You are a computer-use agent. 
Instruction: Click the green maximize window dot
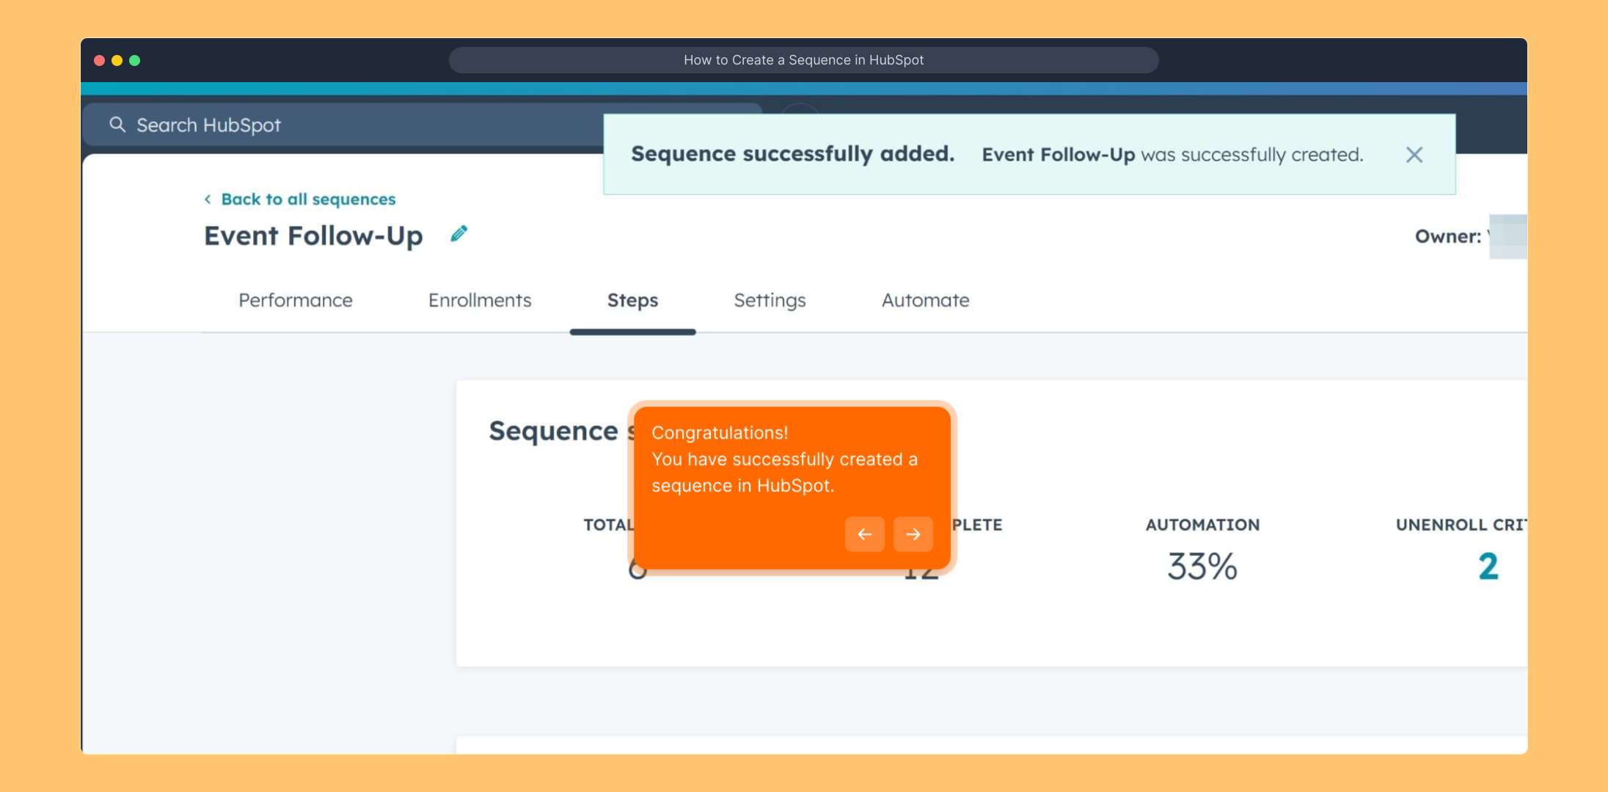[x=134, y=60]
